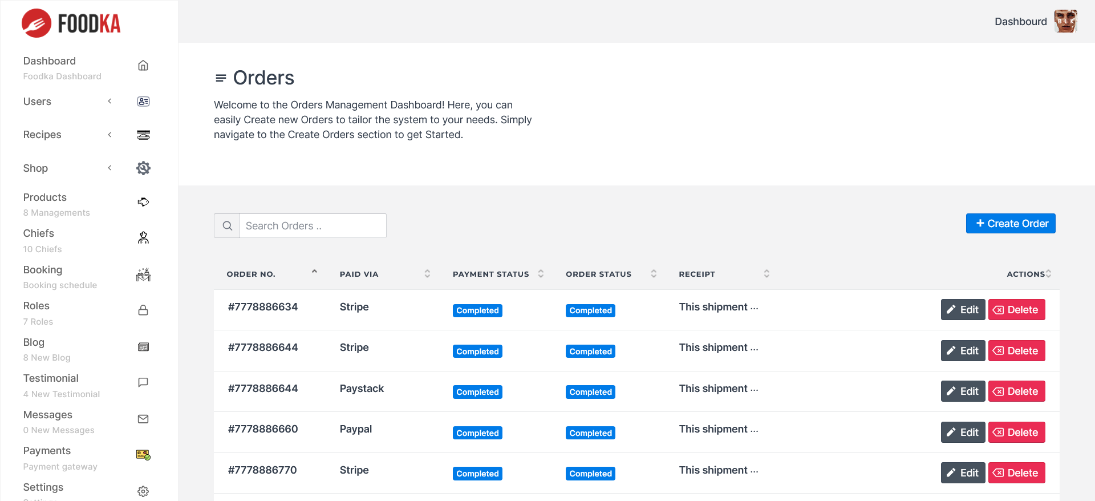Delete the Paypal order #7778886660
Image resolution: width=1095 pixels, height=501 pixels.
click(x=1016, y=433)
